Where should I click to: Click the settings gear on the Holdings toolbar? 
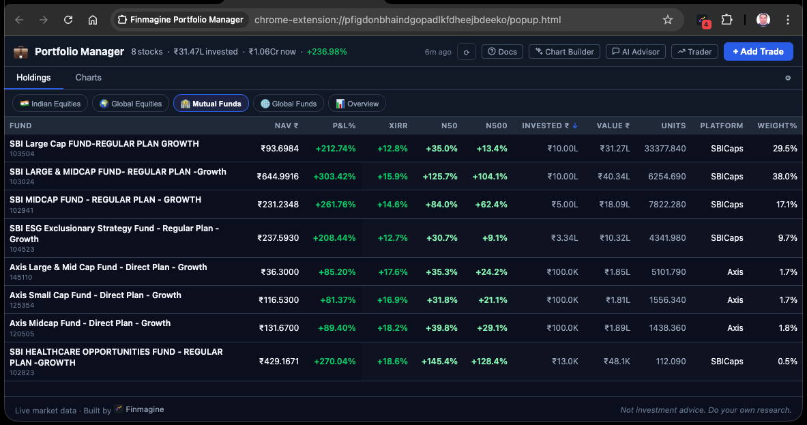[x=788, y=78]
